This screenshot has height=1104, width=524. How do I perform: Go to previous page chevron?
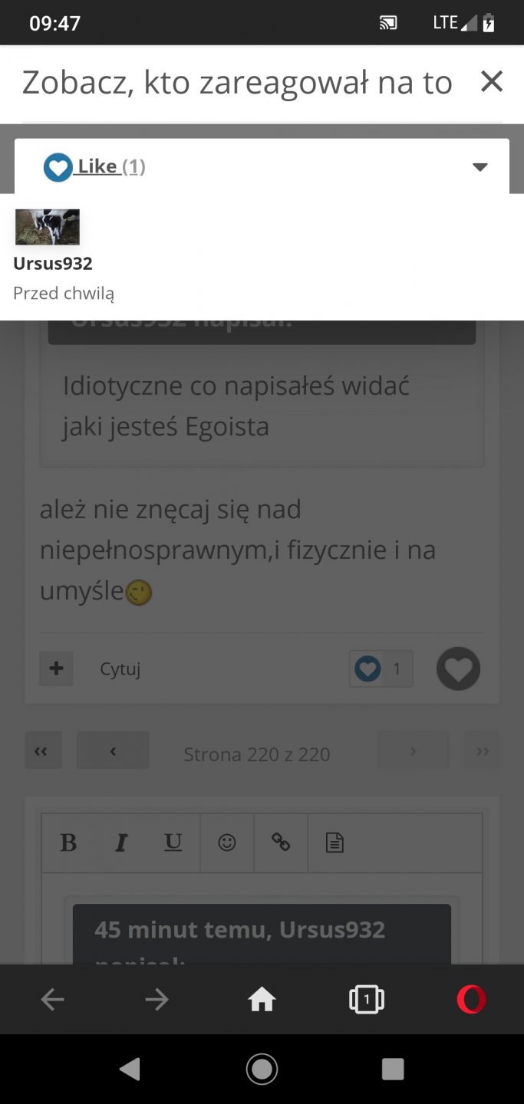click(x=113, y=751)
